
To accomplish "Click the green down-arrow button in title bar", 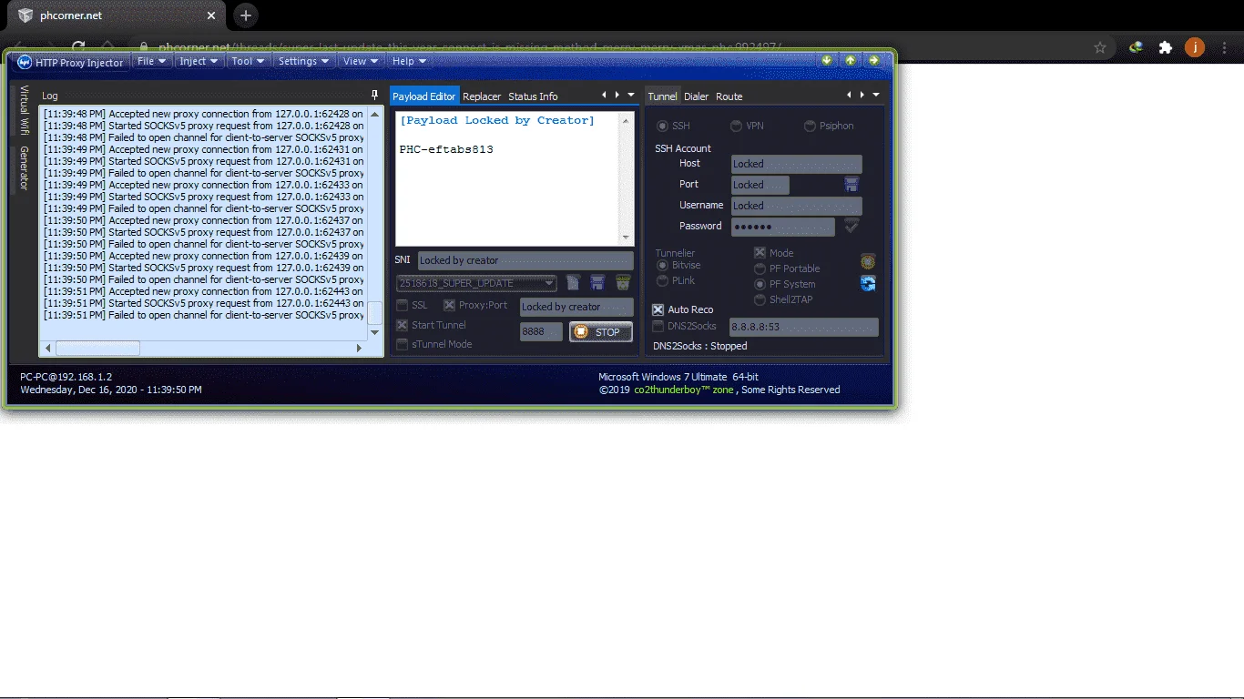I will pos(827,60).
